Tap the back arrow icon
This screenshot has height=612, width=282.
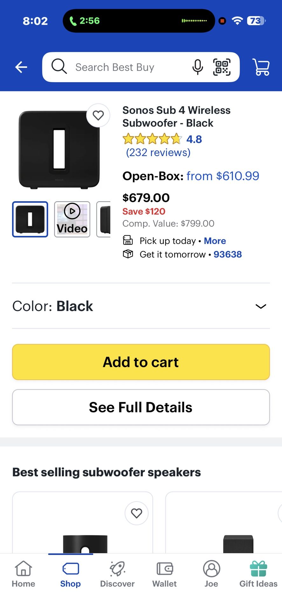[21, 67]
